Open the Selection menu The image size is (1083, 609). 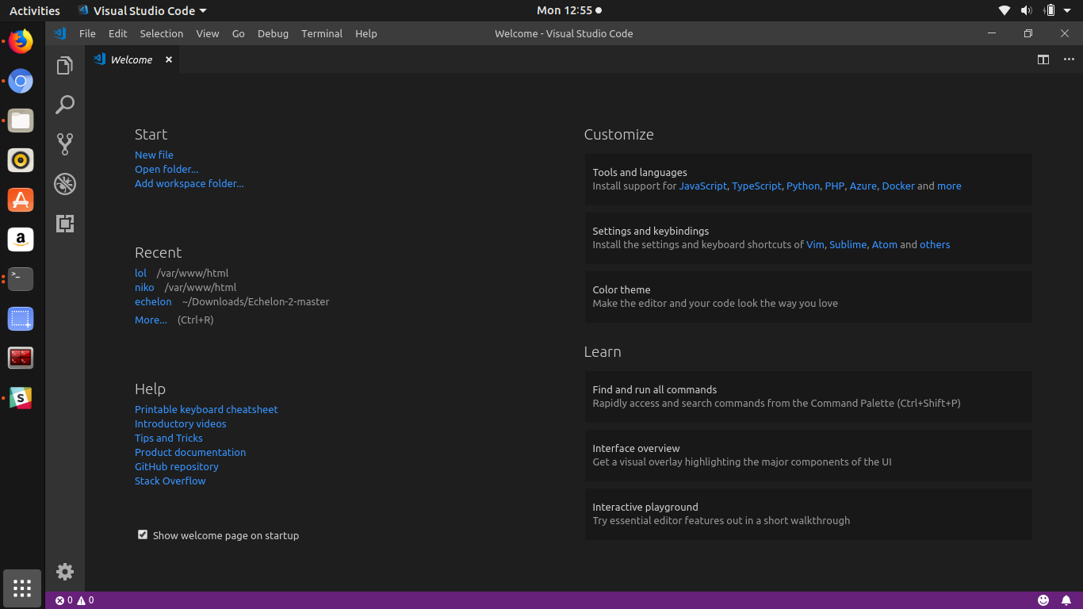(162, 33)
